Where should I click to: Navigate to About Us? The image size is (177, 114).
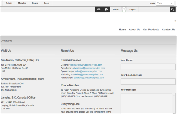[x=135, y=30]
